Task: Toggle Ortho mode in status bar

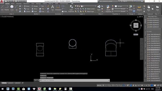Action: click(x=110, y=85)
